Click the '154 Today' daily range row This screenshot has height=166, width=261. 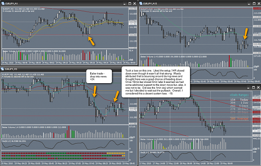[x=239, y=100]
